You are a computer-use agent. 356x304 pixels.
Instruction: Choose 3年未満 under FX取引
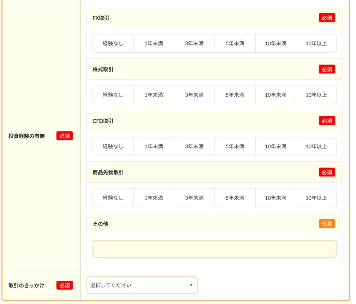pos(194,43)
